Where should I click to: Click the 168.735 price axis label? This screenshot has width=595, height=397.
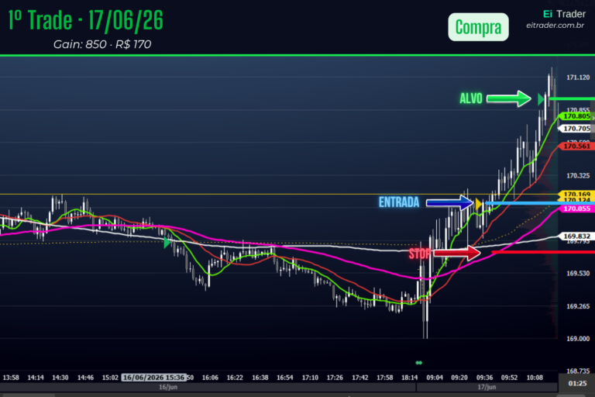click(x=578, y=371)
